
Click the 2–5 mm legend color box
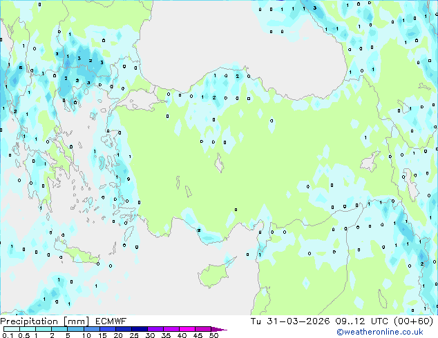tap(59, 329)
